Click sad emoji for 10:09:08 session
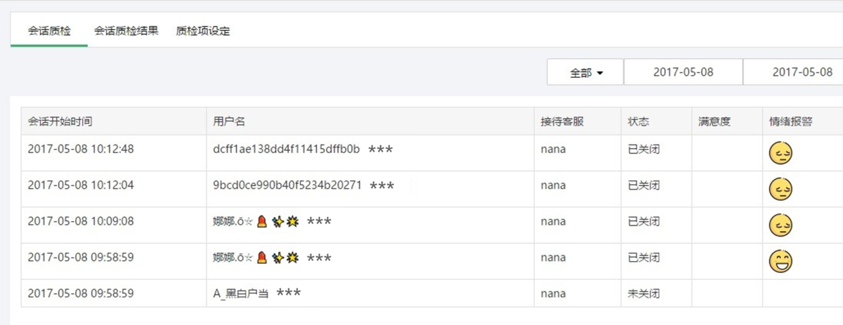This screenshot has height=325, width=843. click(780, 225)
